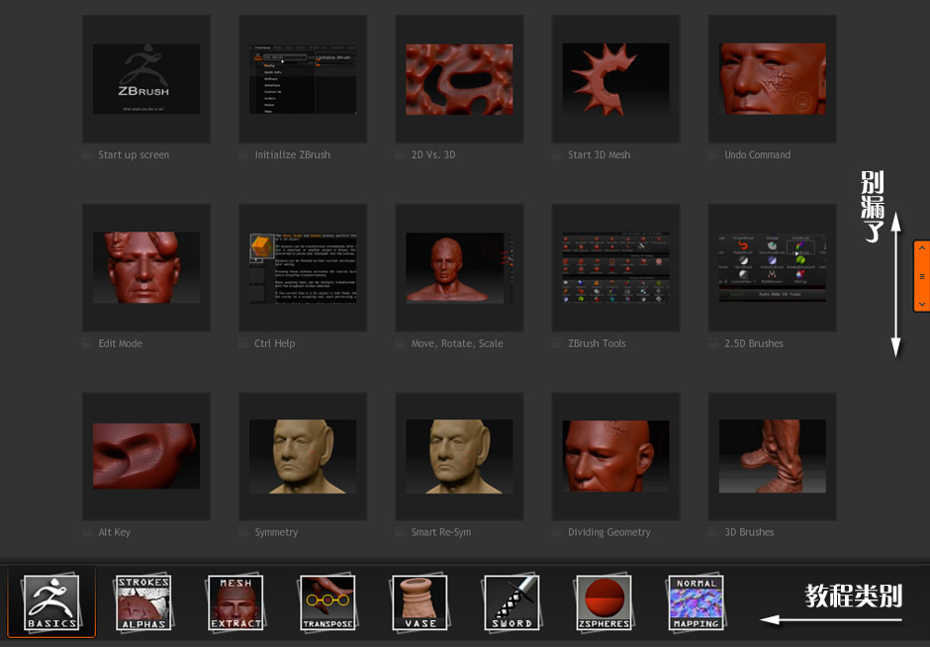Click the "Start up screen" title link
Image resolution: width=930 pixels, height=647 pixels.
coord(134,154)
